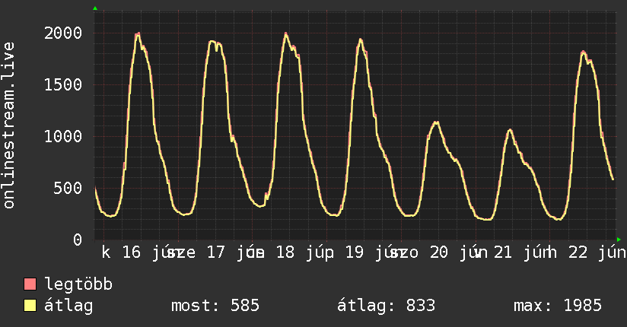
Task: Click the onlinestream.live axis title
Action: pyautogui.click(x=8, y=125)
